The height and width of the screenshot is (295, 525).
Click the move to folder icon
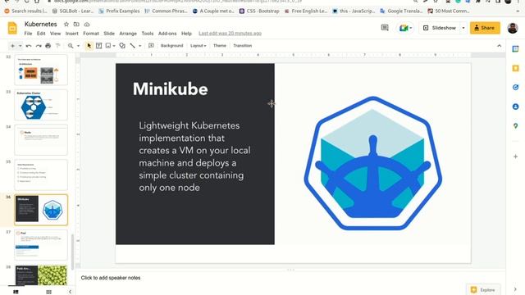(x=76, y=24)
